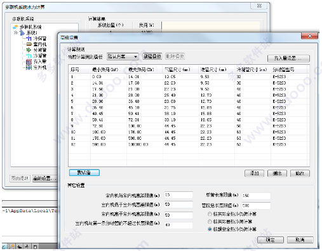Click the 室内机低于室外机高差限值 field
This screenshot has height=251, width=322.
[x=178, y=205]
